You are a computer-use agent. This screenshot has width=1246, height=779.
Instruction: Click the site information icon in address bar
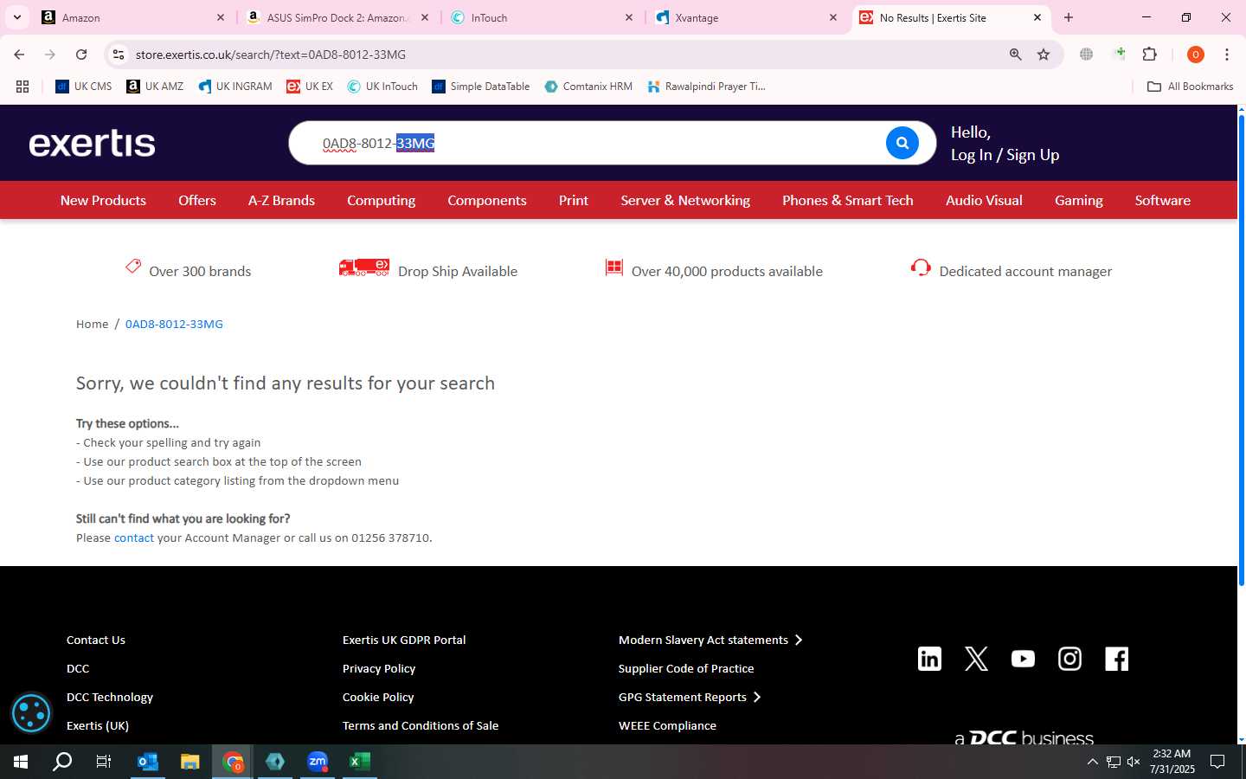point(119,55)
